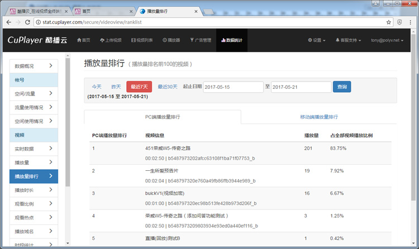Open the 首页 home nav item

coord(83,40)
